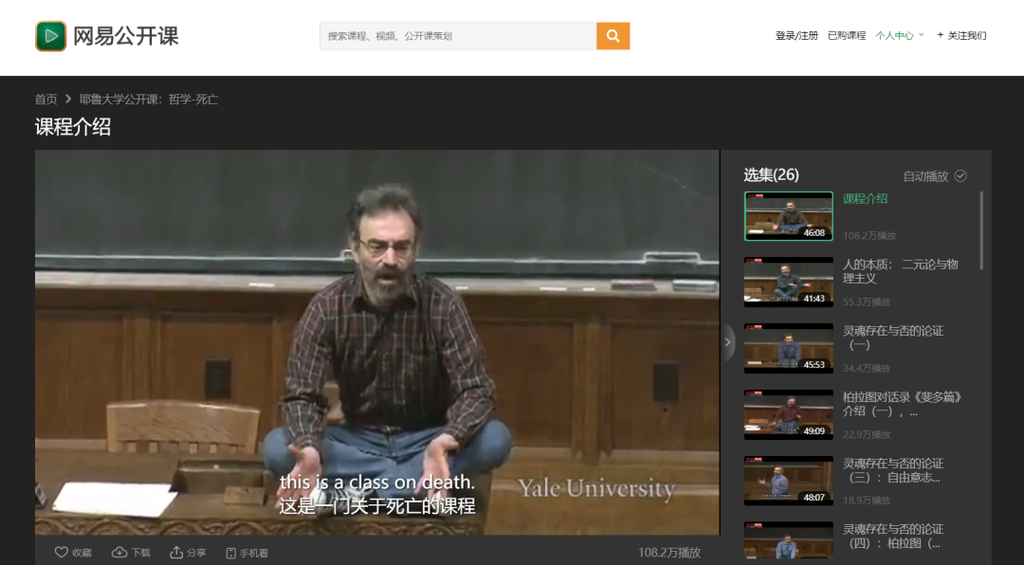Click the share icon below the video

coord(176,553)
